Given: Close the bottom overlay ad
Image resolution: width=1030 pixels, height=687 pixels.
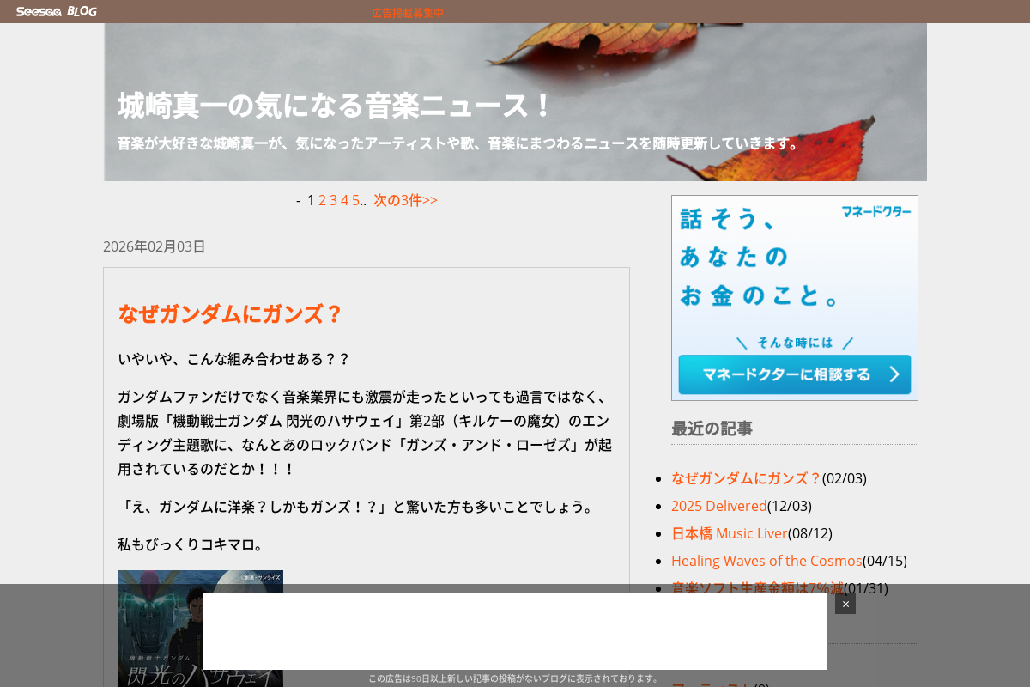Looking at the screenshot, I should click(x=845, y=604).
